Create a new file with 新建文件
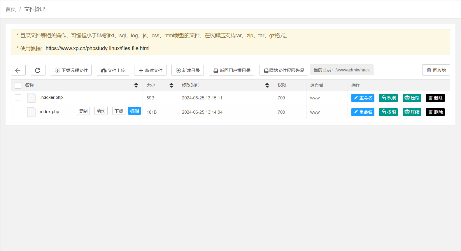461x251 pixels. [150, 70]
